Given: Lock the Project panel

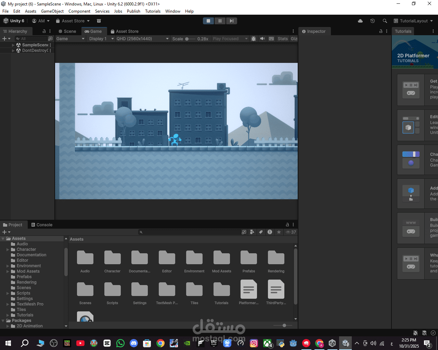Looking at the screenshot, I should pyautogui.click(x=287, y=225).
